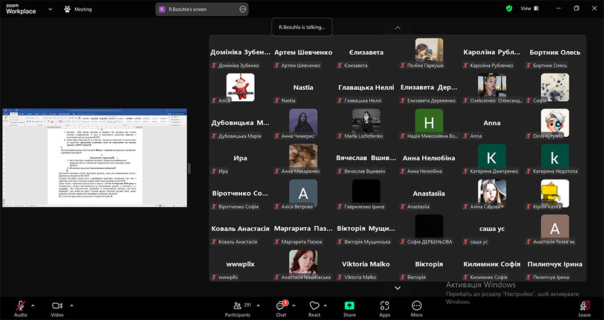This screenshot has width=604, height=320.
Task: Click the muted mic icon beside Маргарита Пазюк
Action: pyautogui.click(x=277, y=242)
